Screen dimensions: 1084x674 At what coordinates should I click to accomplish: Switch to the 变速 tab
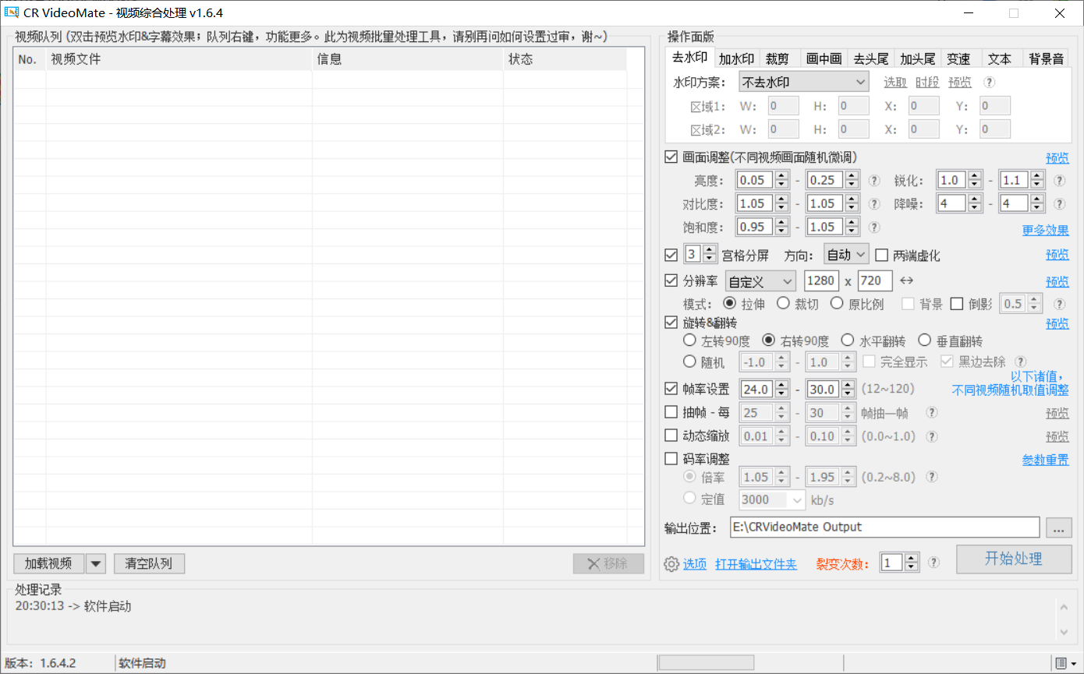959,58
